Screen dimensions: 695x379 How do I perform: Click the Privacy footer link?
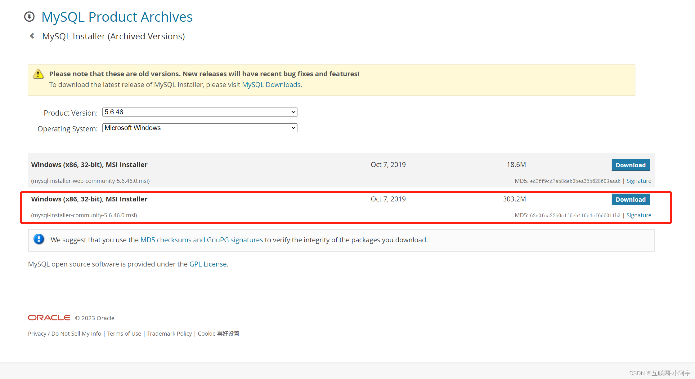(37, 333)
